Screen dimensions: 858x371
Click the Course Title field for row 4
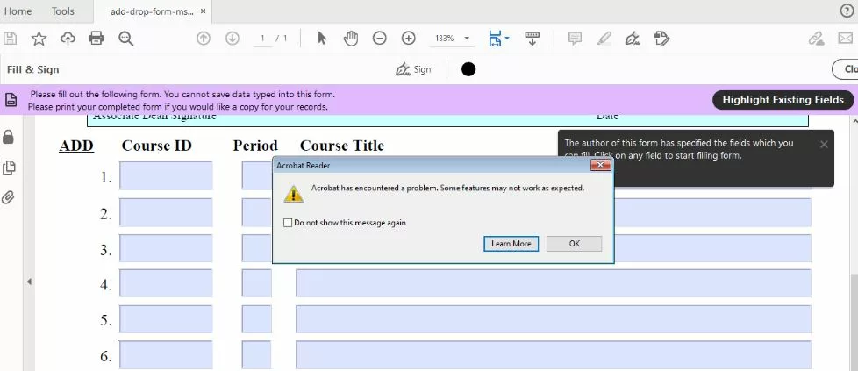point(554,283)
